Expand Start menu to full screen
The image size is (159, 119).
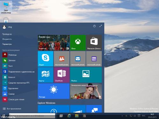[x=100, y=26]
